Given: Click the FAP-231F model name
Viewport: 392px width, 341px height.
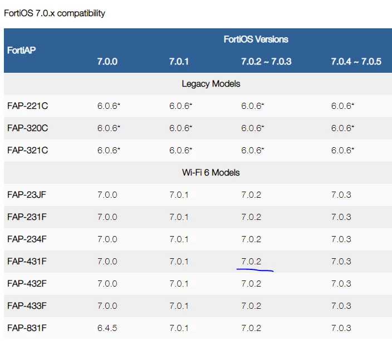Looking at the screenshot, I should [27, 217].
